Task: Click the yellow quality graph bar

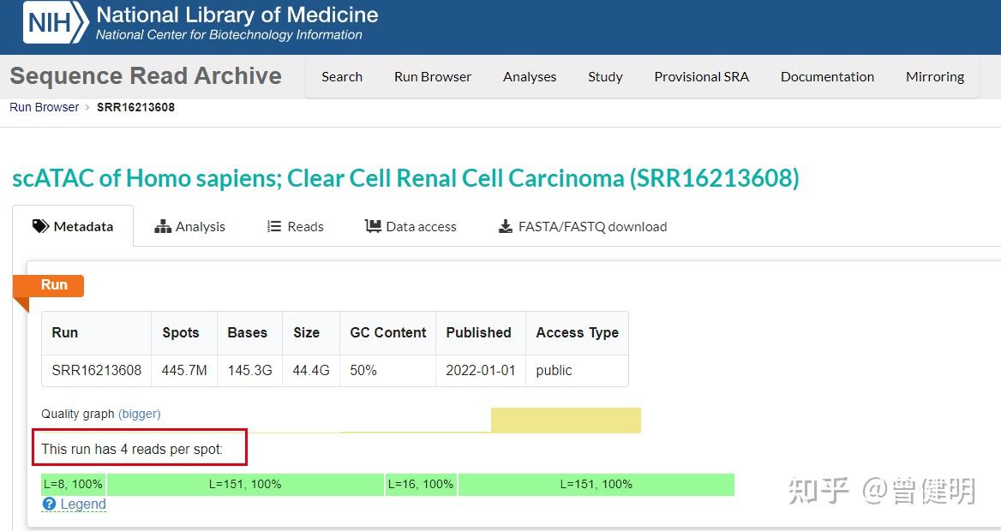Action: tap(566, 421)
